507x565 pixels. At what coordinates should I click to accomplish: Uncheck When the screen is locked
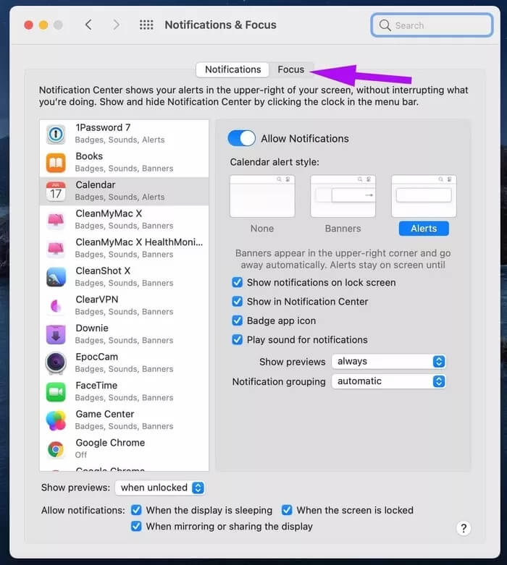coord(287,510)
